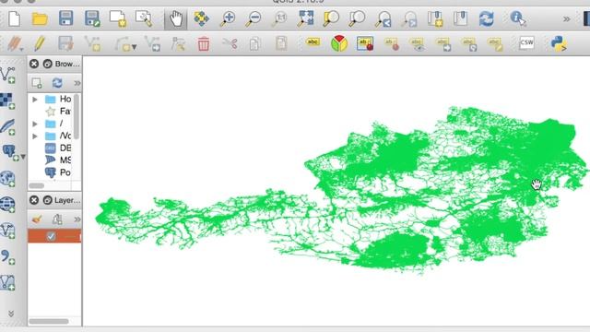This screenshot has width=590, height=332.
Task: Click the Save As icon
Action: pyautogui.click(x=92, y=18)
